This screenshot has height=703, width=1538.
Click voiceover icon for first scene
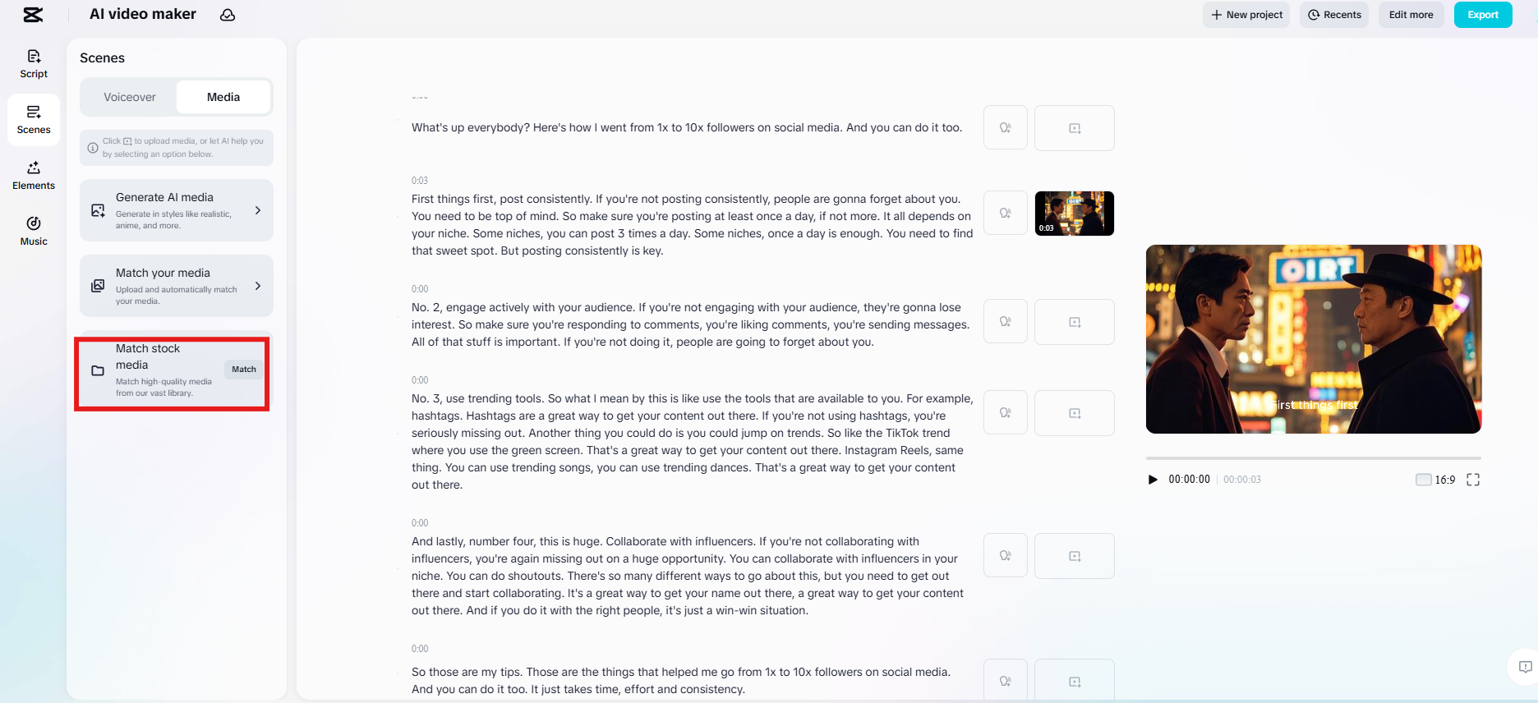coord(1005,127)
